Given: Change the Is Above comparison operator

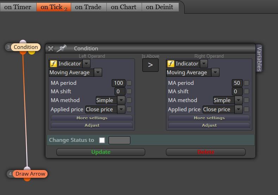Looking at the screenshot, I should [150, 65].
